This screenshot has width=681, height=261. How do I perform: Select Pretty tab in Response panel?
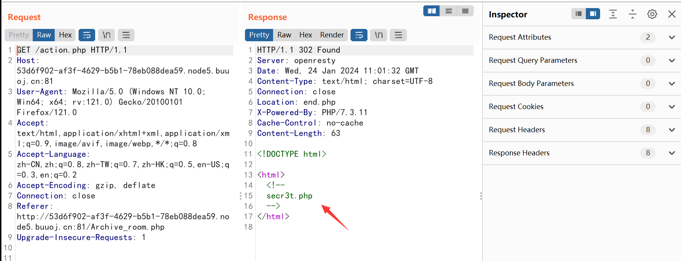[259, 35]
